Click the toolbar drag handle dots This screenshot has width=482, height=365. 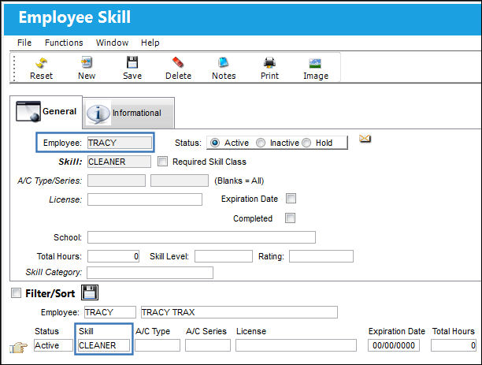[14, 68]
